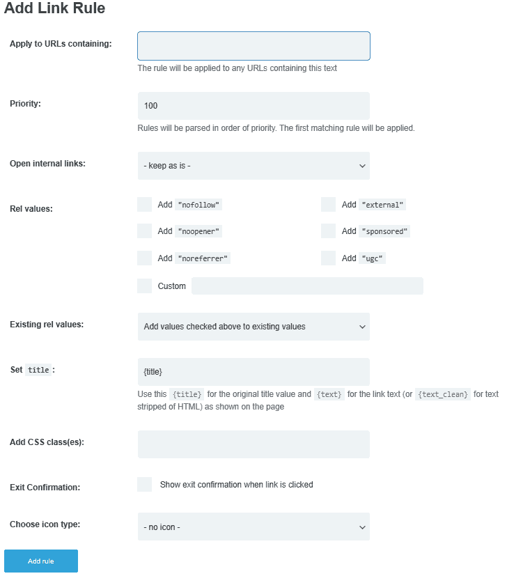Check the Add "external" checkbox
This screenshot has width=507, height=576.
pyautogui.click(x=328, y=204)
